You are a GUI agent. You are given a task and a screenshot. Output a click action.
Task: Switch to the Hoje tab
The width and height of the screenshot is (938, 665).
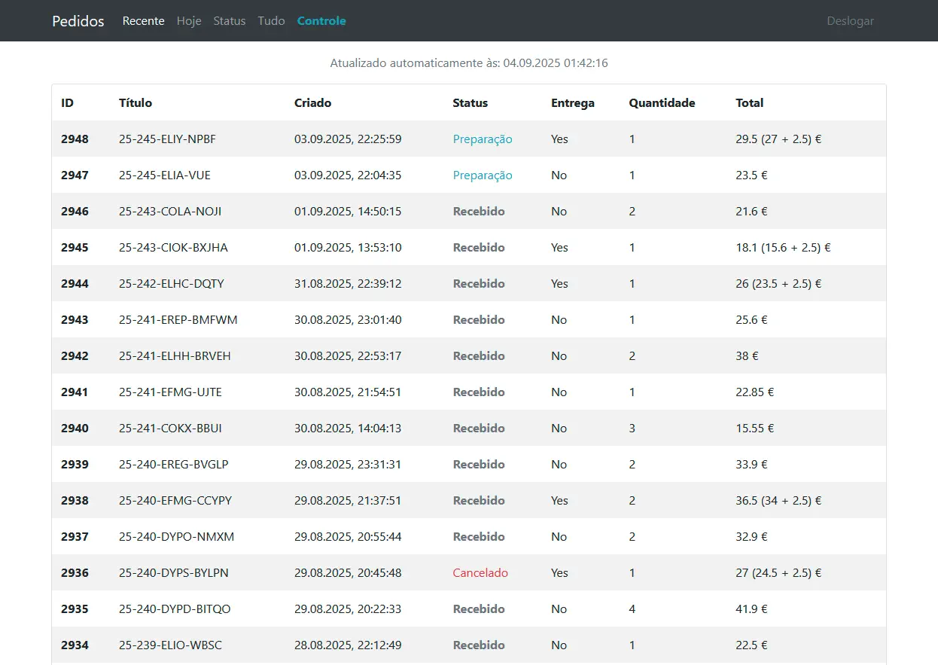point(189,21)
